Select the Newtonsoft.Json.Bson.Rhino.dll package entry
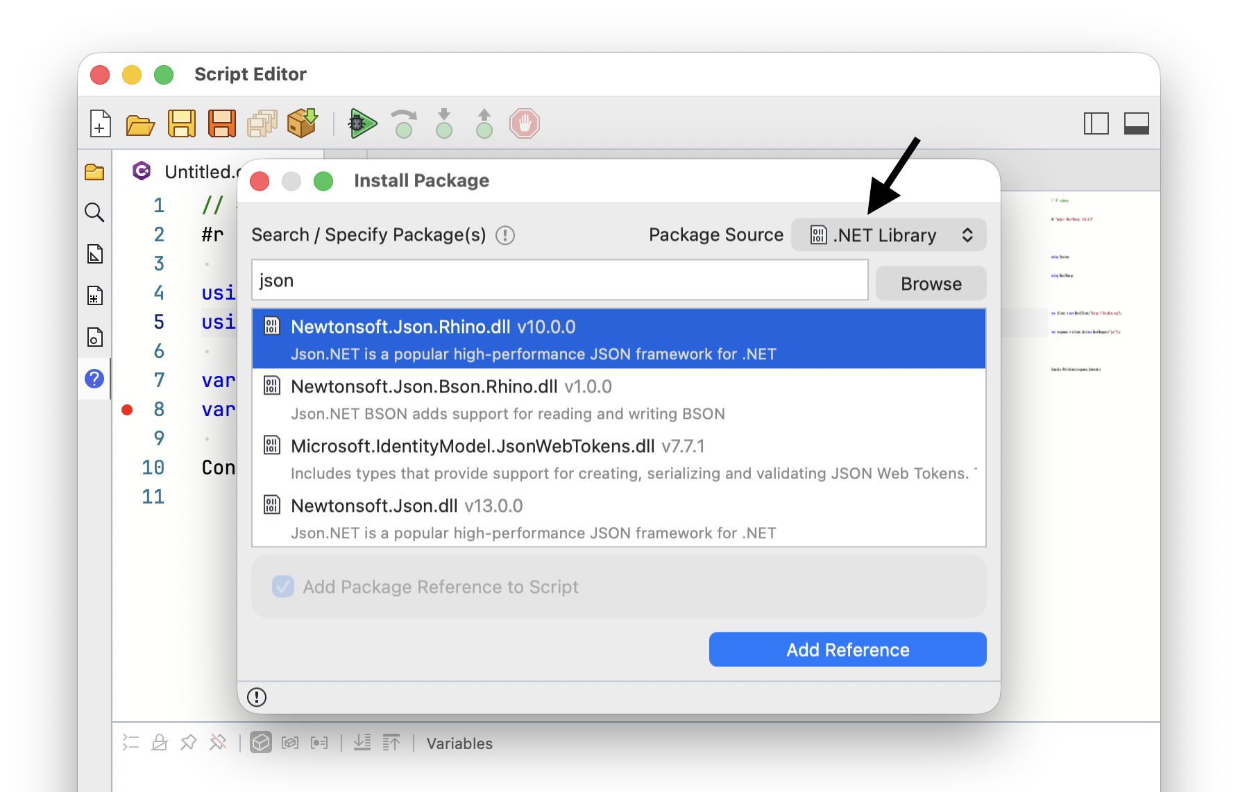 coord(619,399)
